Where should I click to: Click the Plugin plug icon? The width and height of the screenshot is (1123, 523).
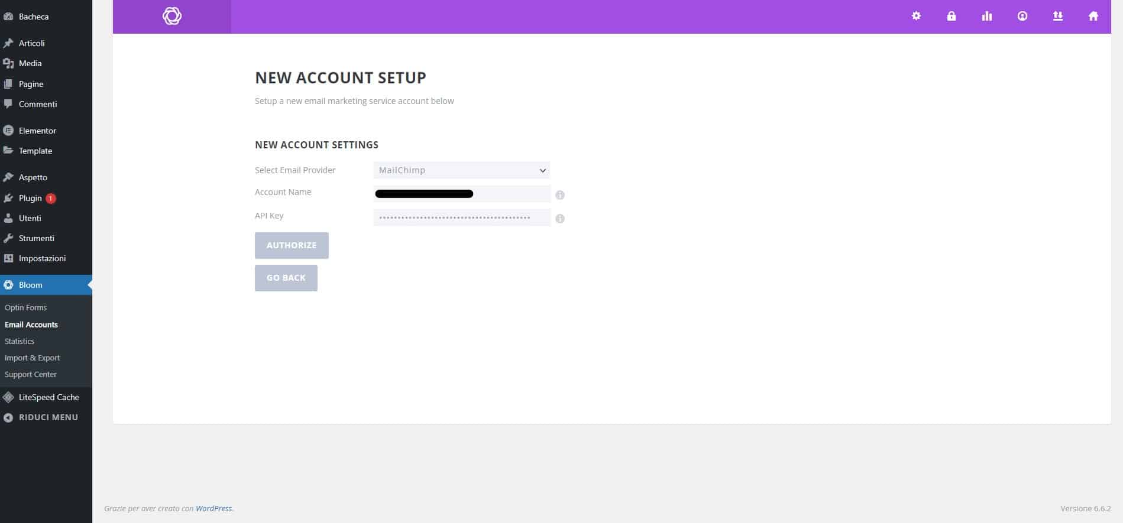coord(8,198)
